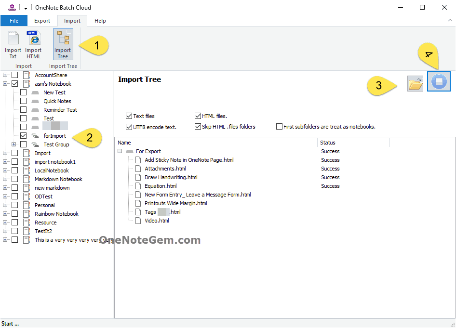Expand the AccountShare notebook node
The width and height of the screenshot is (456, 328).
(5, 75)
